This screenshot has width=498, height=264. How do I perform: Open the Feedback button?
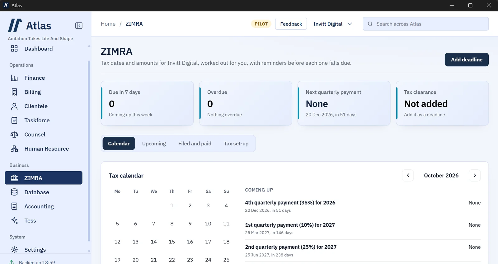click(x=291, y=24)
